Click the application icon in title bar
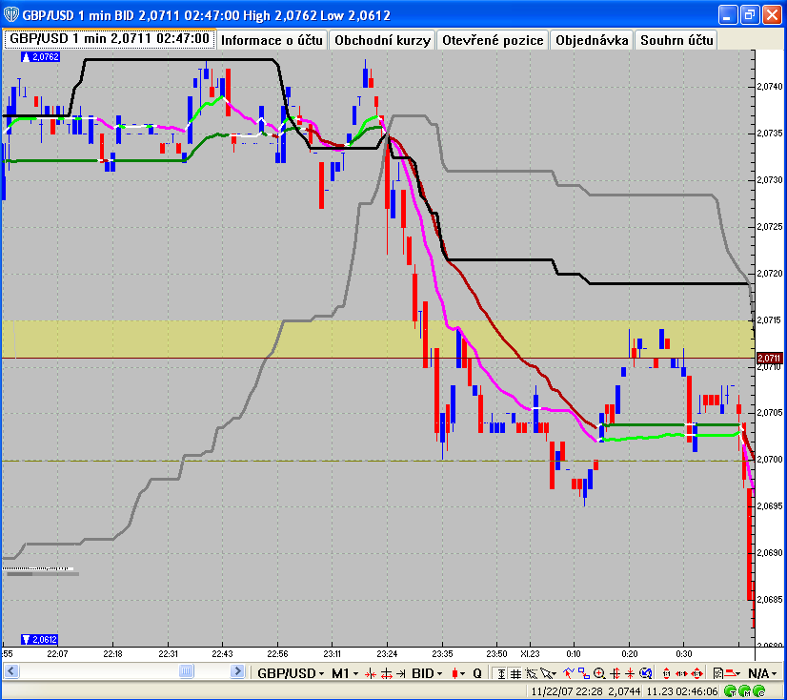The image size is (787, 700). point(11,14)
